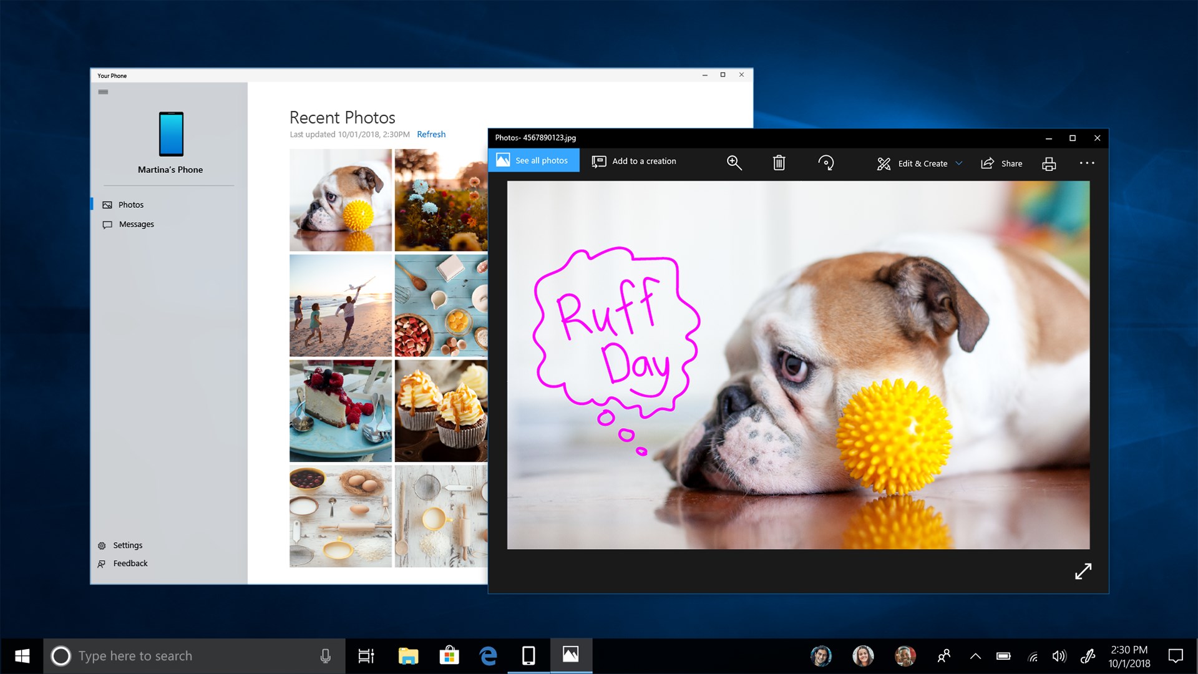
Task: Open Microsoft Store from the taskbar
Action: (x=449, y=656)
